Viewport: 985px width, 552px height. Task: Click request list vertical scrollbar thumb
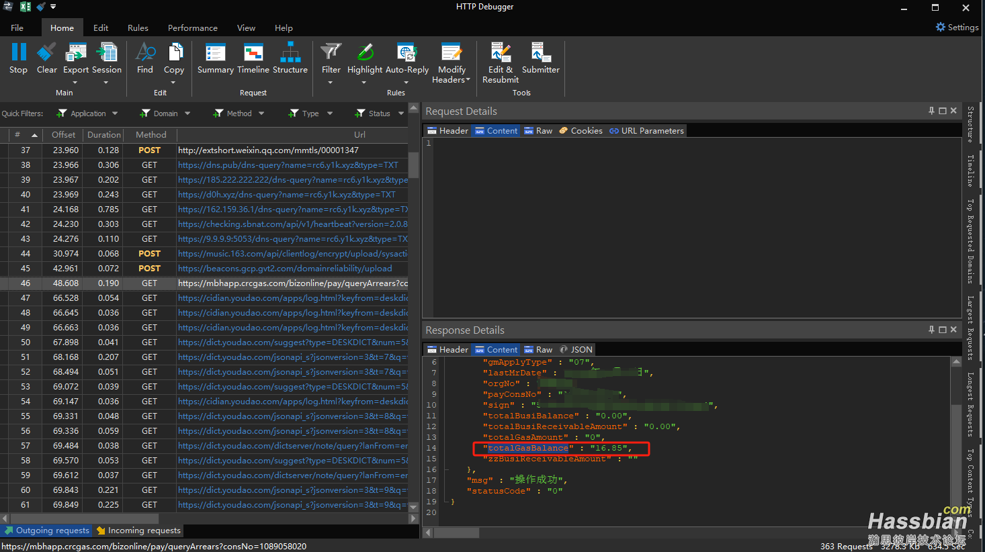pyautogui.click(x=413, y=165)
